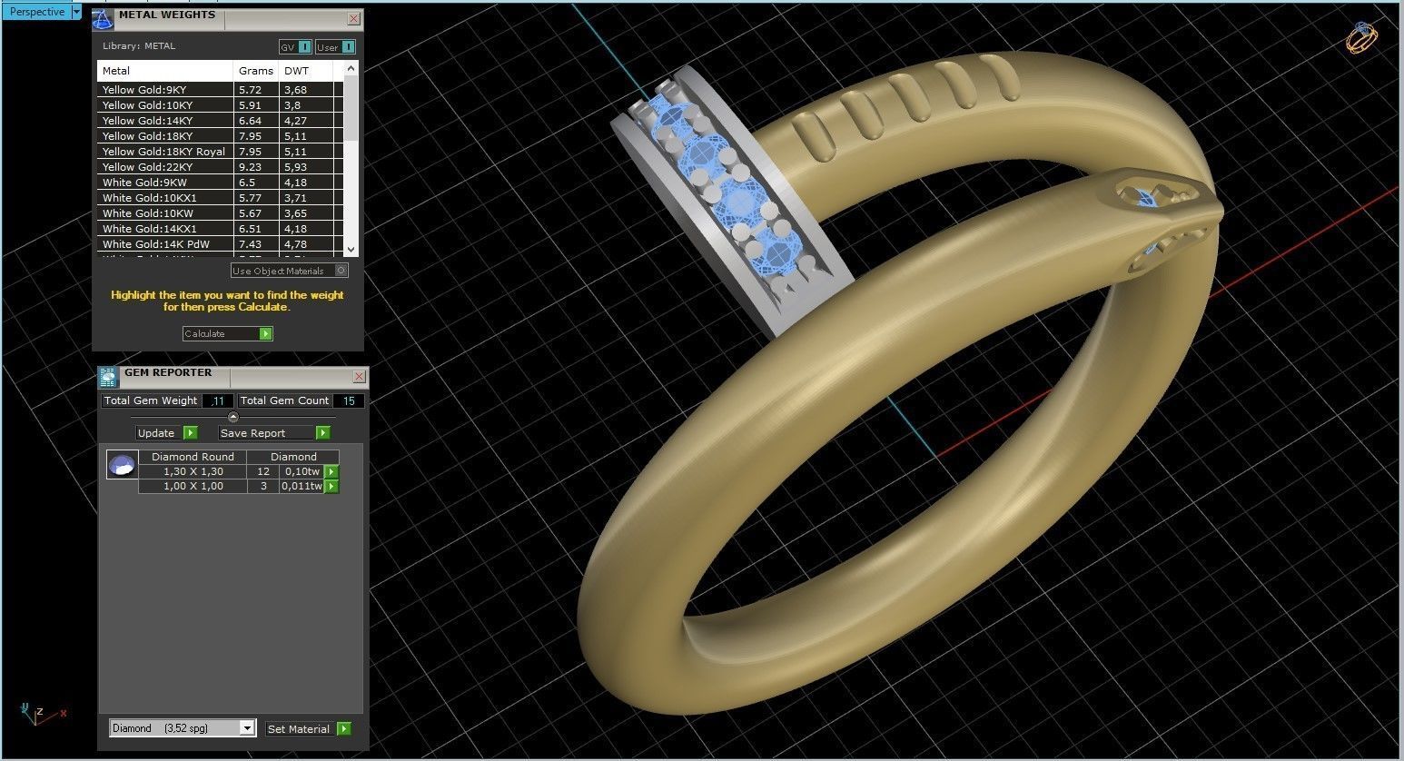
Task: Click the 7.43 grams value
Action: [250, 244]
